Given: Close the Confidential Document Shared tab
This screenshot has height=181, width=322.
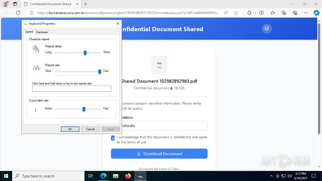Looking at the screenshot, I should click(x=77, y=4).
